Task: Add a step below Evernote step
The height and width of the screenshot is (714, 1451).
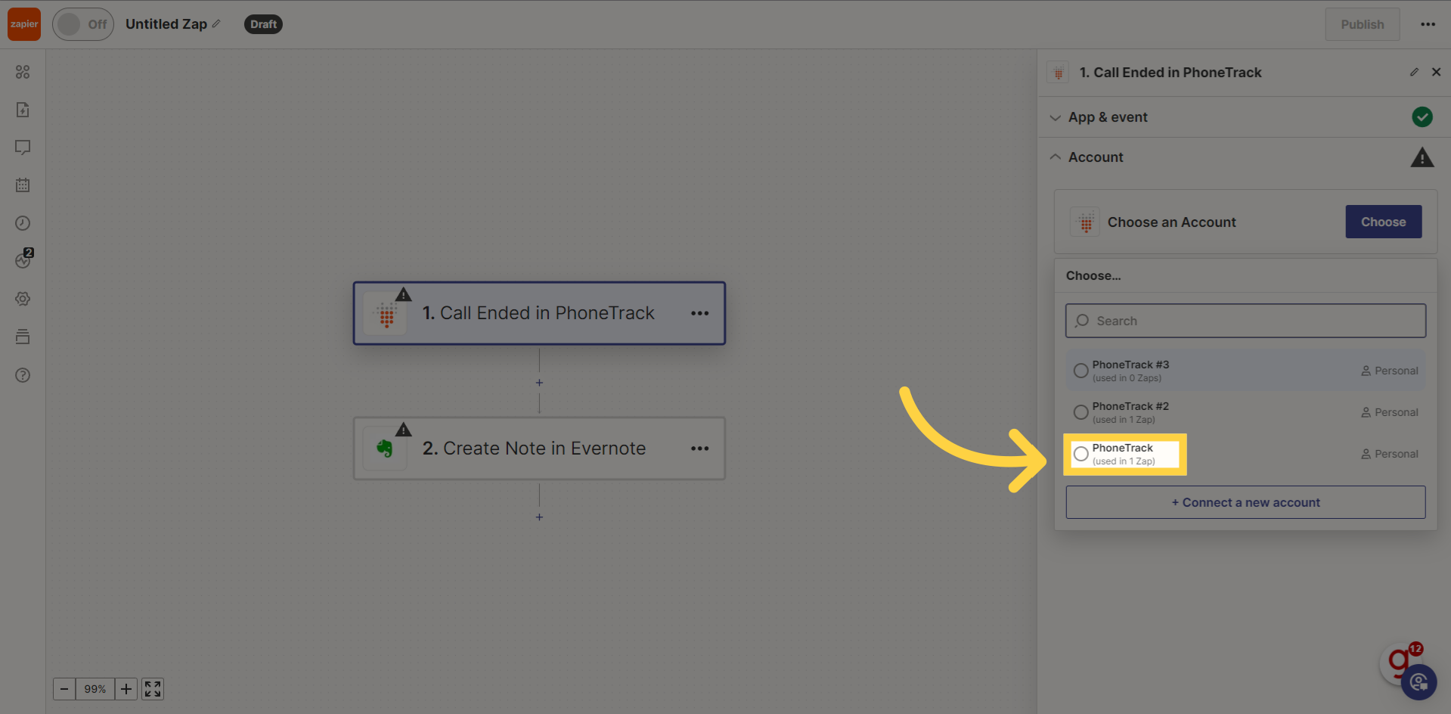Action: [x=539, y=517]
